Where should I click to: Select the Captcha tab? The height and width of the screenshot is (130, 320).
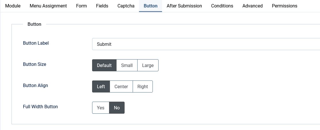click(x=126, y=6)
